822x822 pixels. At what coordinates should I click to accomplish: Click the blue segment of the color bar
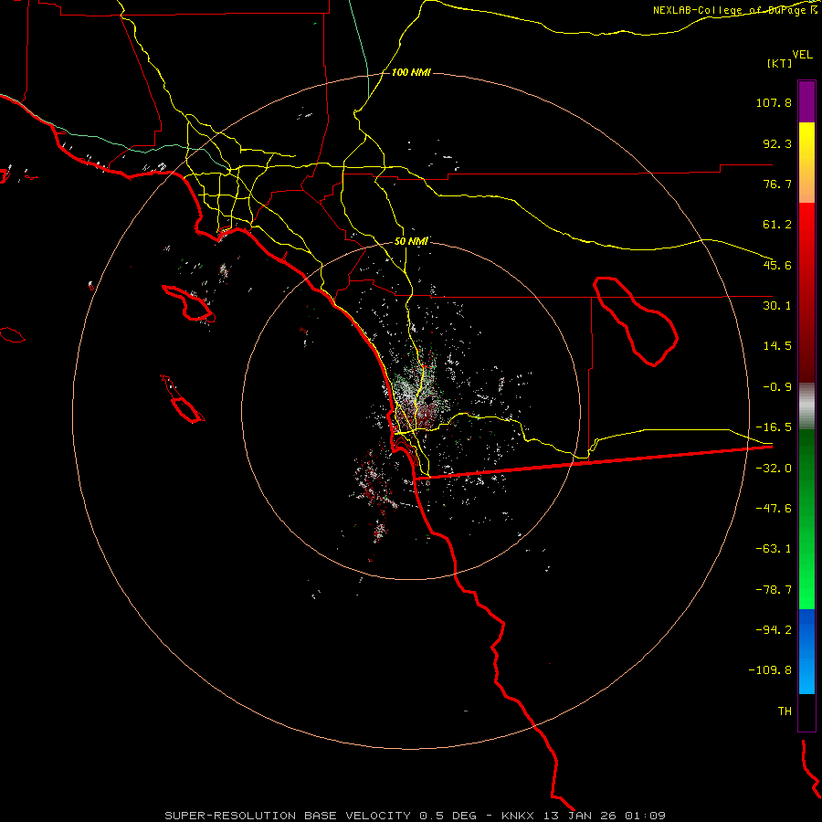806,651
